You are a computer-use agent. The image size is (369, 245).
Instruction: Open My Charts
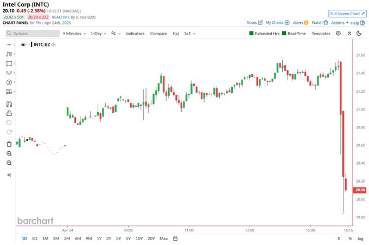tap(277, 23)
